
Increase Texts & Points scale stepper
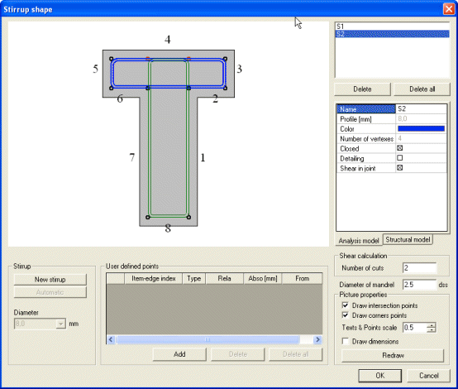[x=431, y=325]
